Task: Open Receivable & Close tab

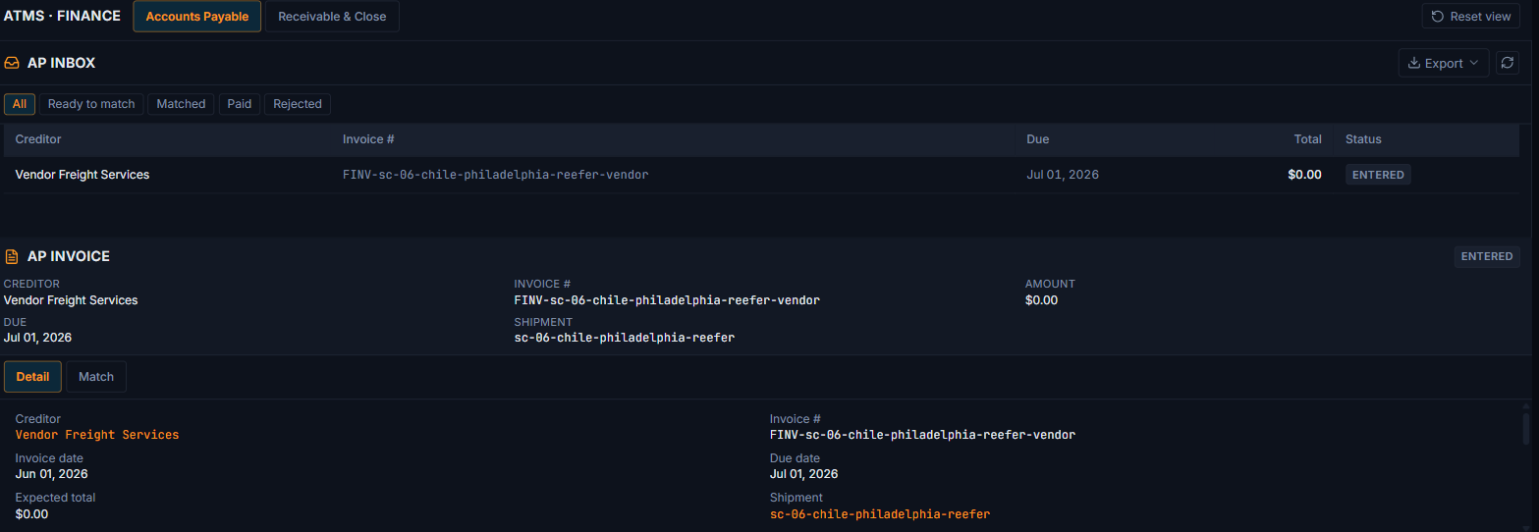Action: coord(332,17)
